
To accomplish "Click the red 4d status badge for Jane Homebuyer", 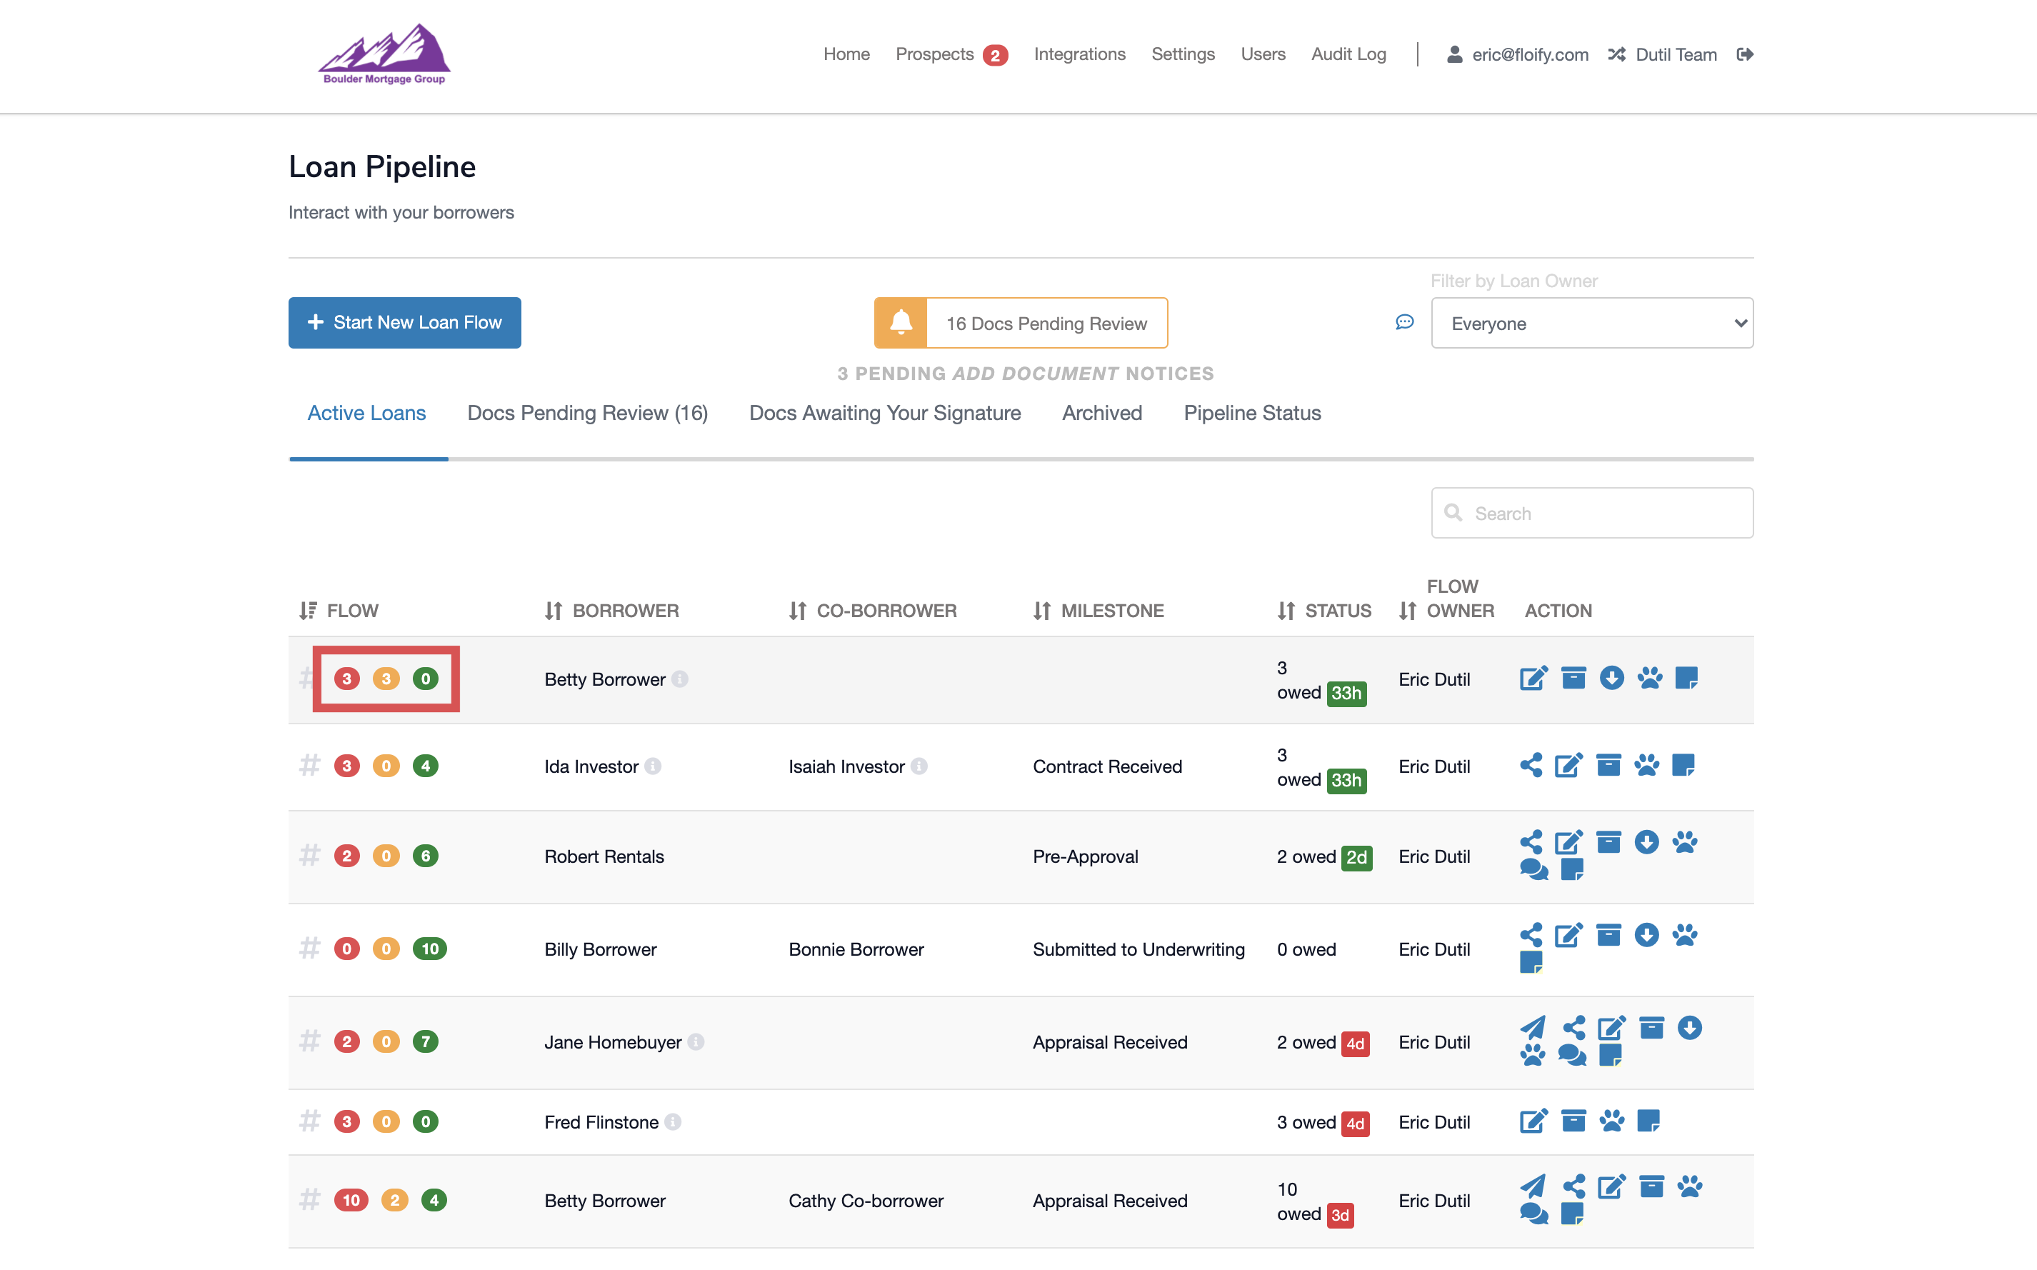I will tap(1355, 1043).
